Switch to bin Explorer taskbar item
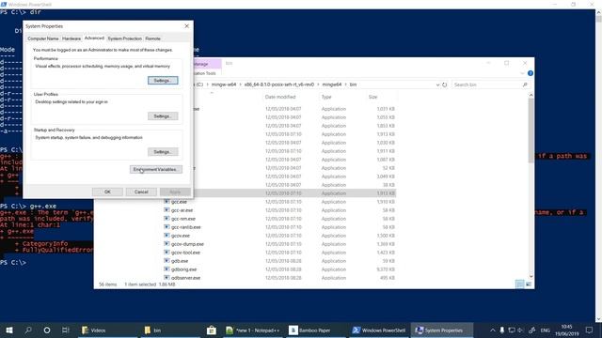This screenshot has height=338, width=602. [170, 330]
